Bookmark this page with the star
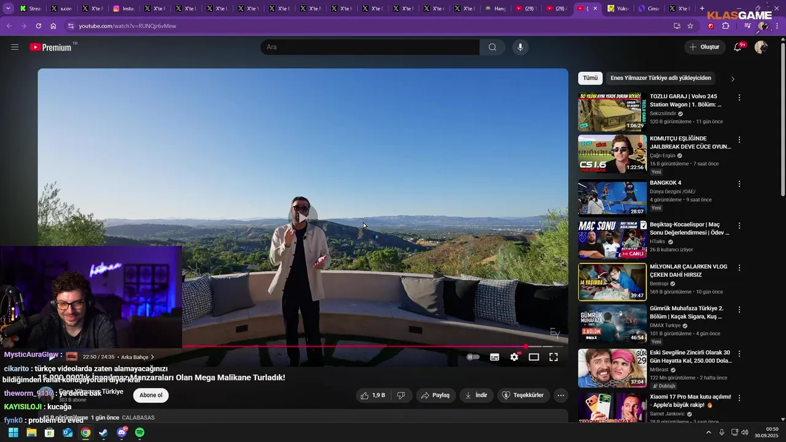Viewport: 786px width, 442px height. click(x=690, y=26)
